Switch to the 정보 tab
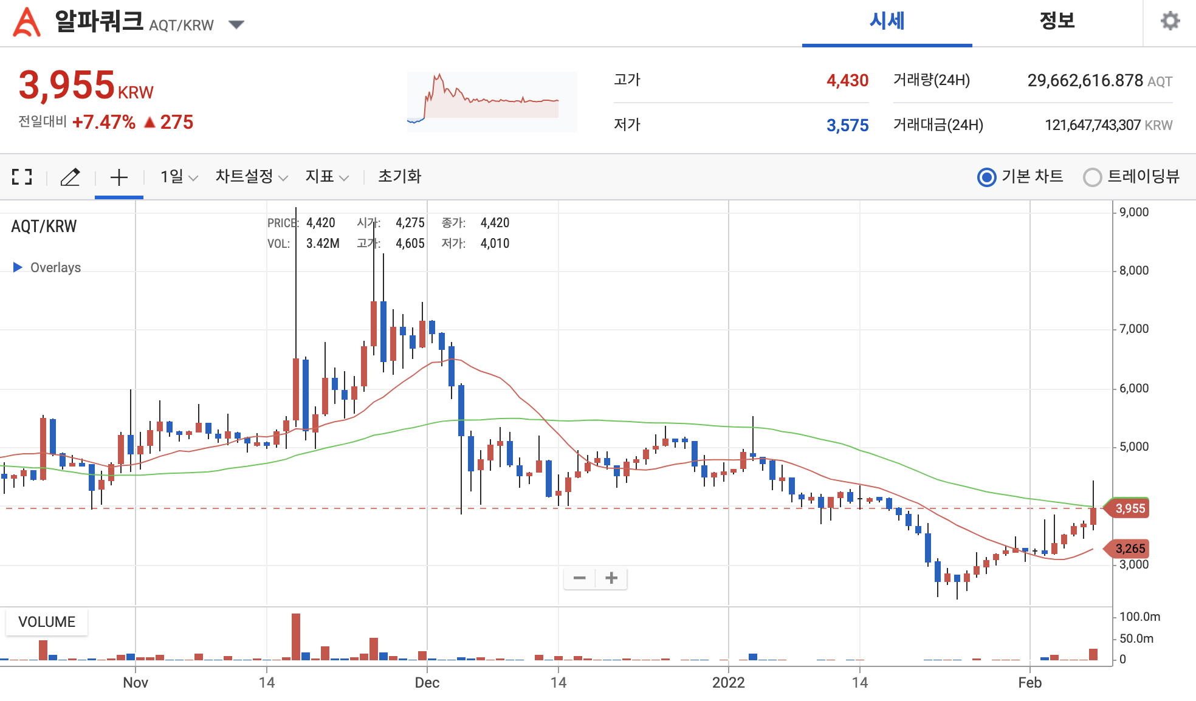This screenshot has height=701, width=1196. (x=1057, y=22)
